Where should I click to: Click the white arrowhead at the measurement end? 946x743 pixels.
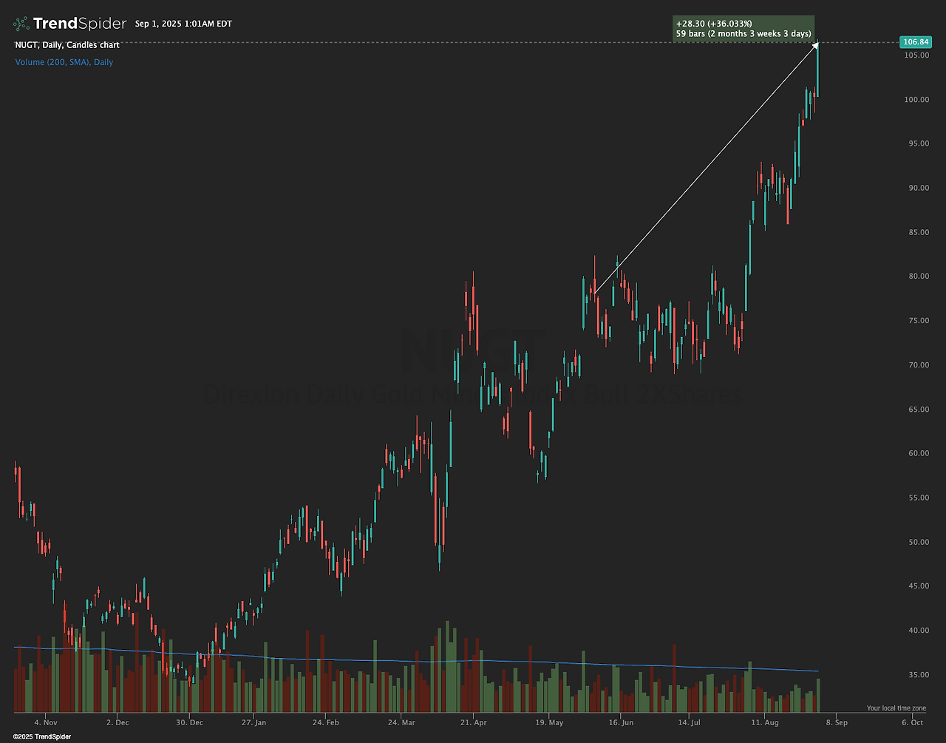[x=816, y=46]
